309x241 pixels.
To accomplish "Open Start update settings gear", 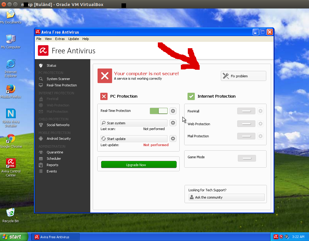I will 173,139.
